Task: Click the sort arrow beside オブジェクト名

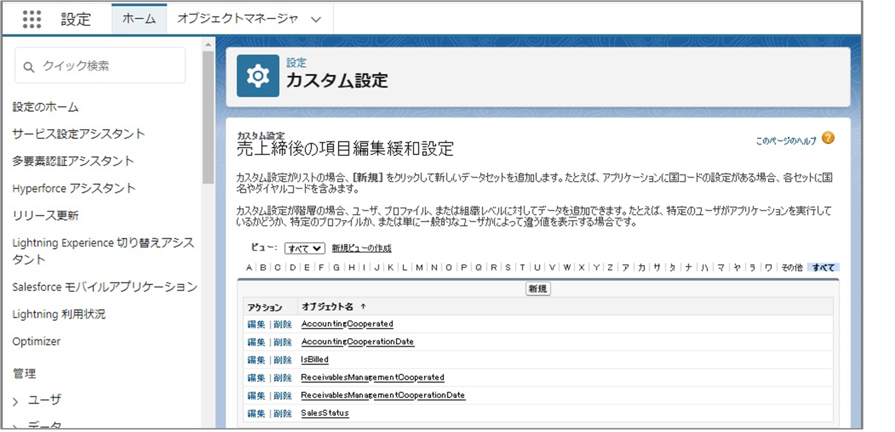Action: 363,306
